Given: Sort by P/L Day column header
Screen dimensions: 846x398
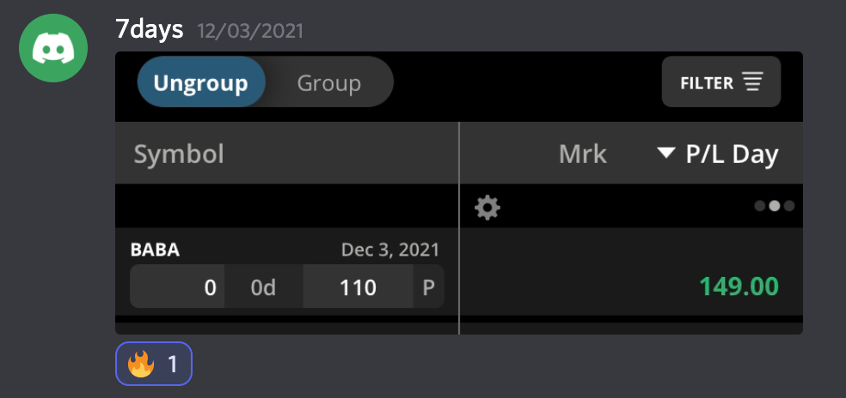Looking at the screenshot, I should click(x=731, y=154).
